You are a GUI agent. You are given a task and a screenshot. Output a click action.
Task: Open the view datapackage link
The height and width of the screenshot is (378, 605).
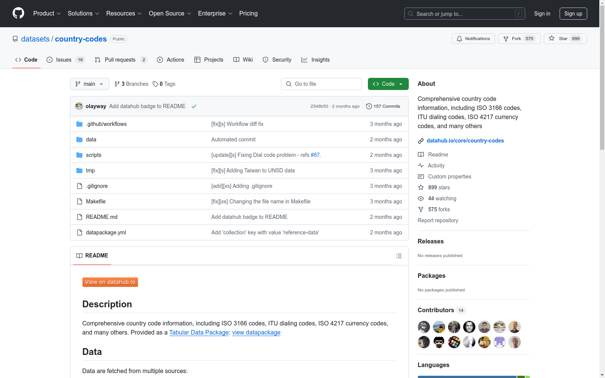(x=256, y=333)
